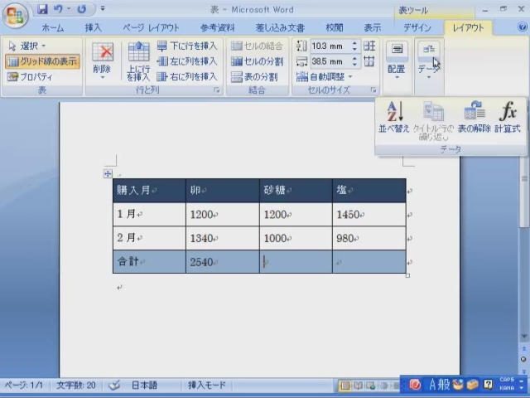530x398 pixels.
Task: Click the プロパティ button
Action: 31,76
